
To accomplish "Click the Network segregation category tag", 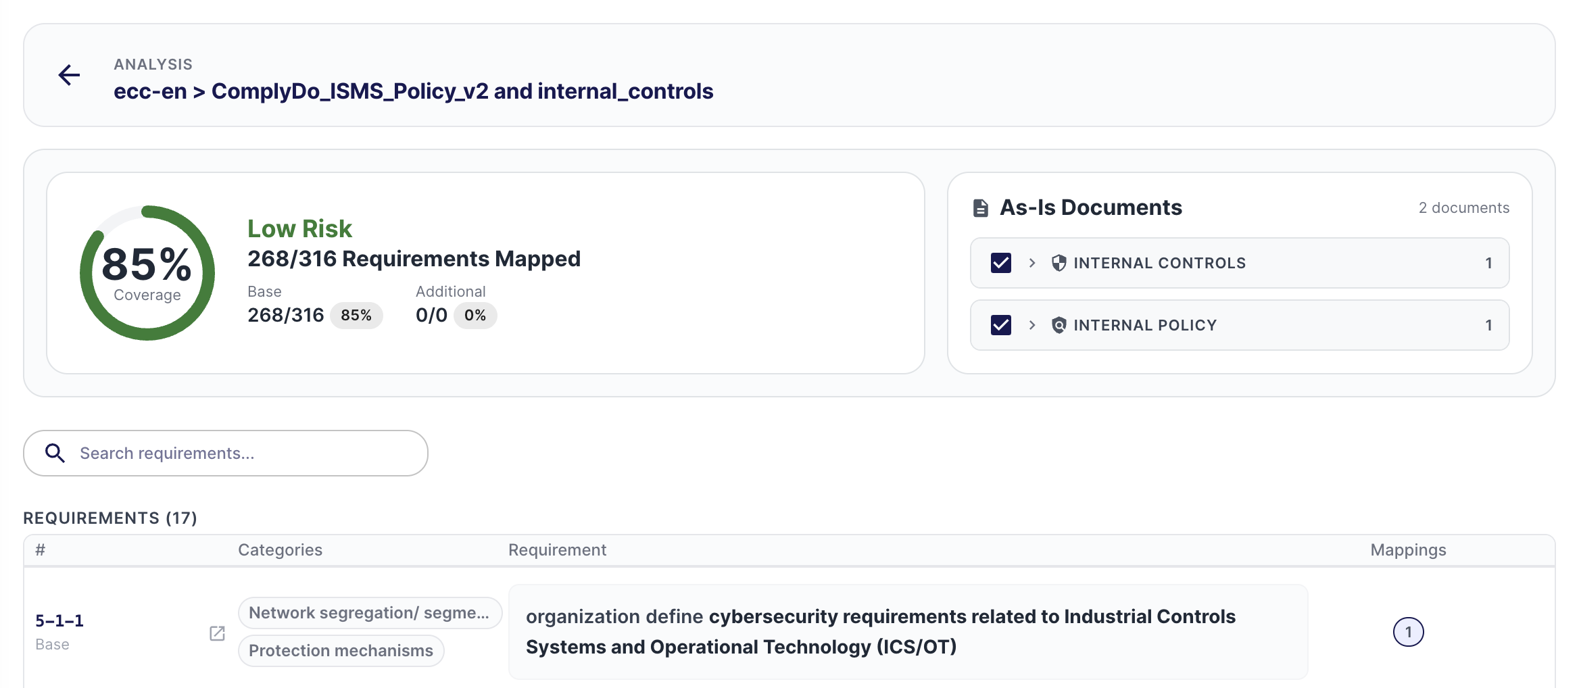I will tap(369, 613).
